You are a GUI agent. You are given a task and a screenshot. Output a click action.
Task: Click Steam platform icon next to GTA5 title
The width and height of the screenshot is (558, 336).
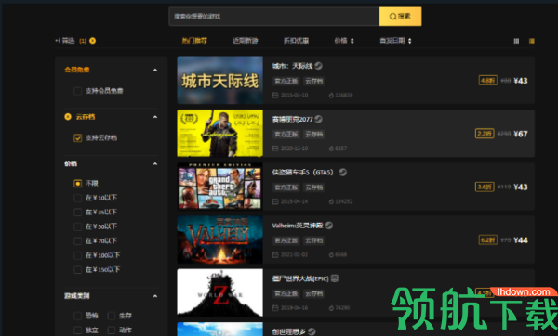(342, 173)
